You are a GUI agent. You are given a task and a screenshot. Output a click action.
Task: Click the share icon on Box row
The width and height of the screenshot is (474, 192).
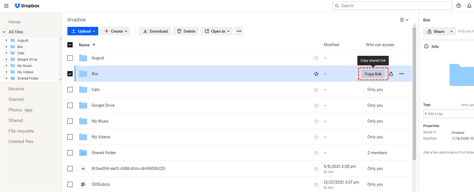click(391, 74)
